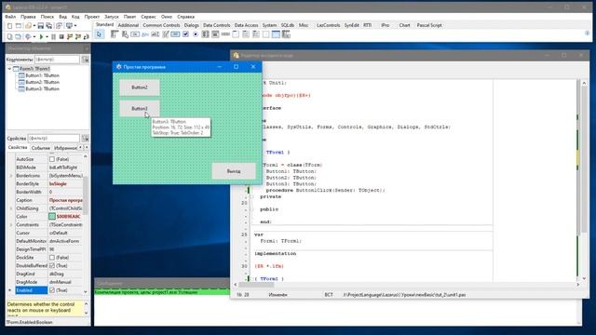Select the Выход button on the form
The height and width of the screenshot is (335, 596).
(234, 171)
